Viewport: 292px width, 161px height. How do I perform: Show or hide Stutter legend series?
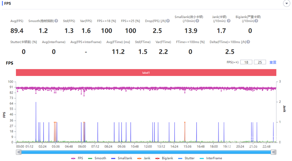tap(186, 158)
